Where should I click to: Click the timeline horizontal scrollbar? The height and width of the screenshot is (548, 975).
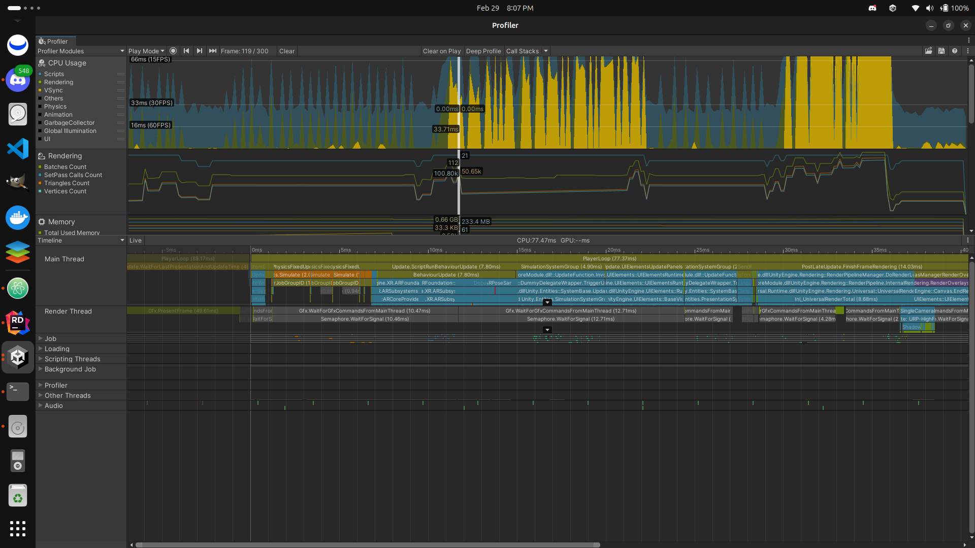tap(368, 545)
